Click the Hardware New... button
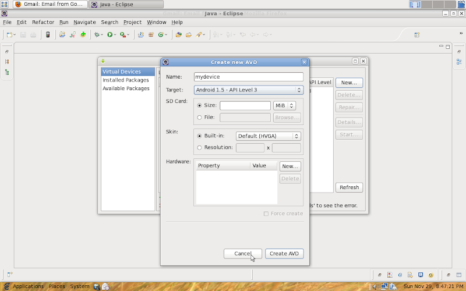The image size is (466, 291). coord(290,166)
